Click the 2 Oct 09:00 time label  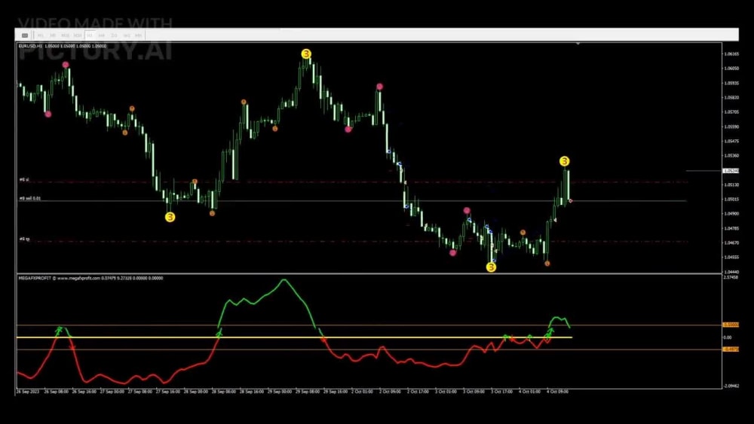click(x=390, y=392)
